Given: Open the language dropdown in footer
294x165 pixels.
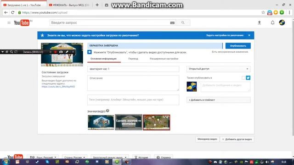Looking at the screenshot, I should pyautogui.click(x=43, y=157).
